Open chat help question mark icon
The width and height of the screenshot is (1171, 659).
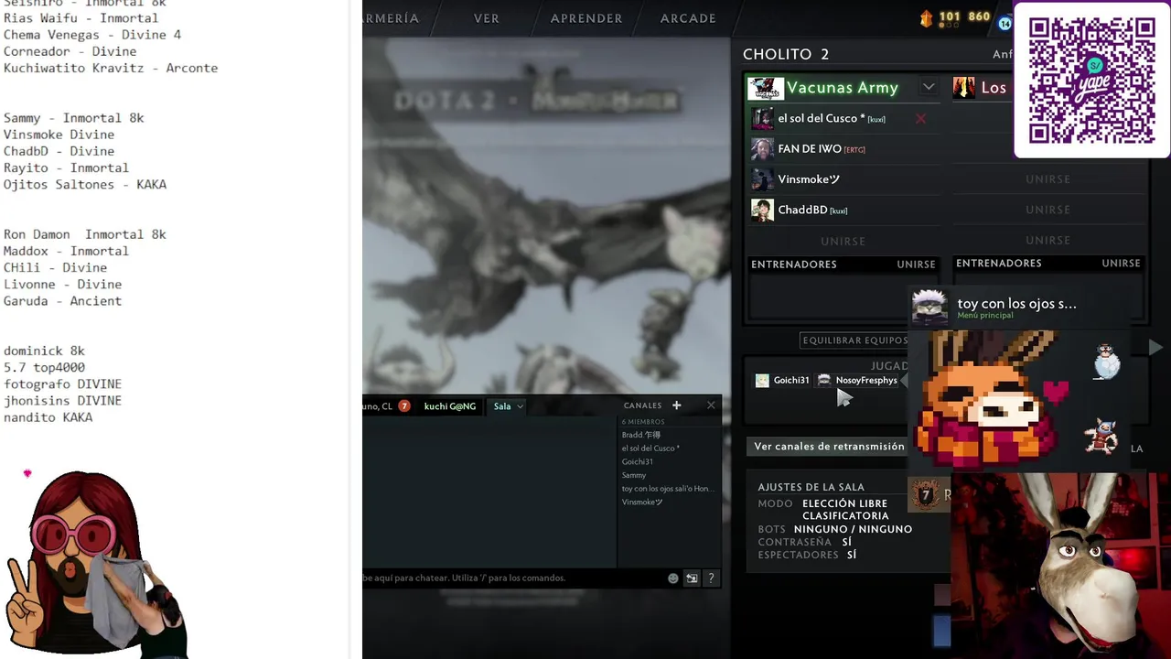pos(711,578)
